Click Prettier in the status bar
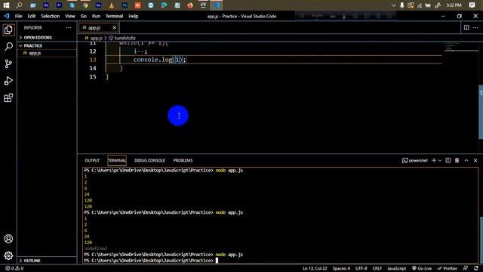Viewport: 483px width, 272px height. [447, 268]
